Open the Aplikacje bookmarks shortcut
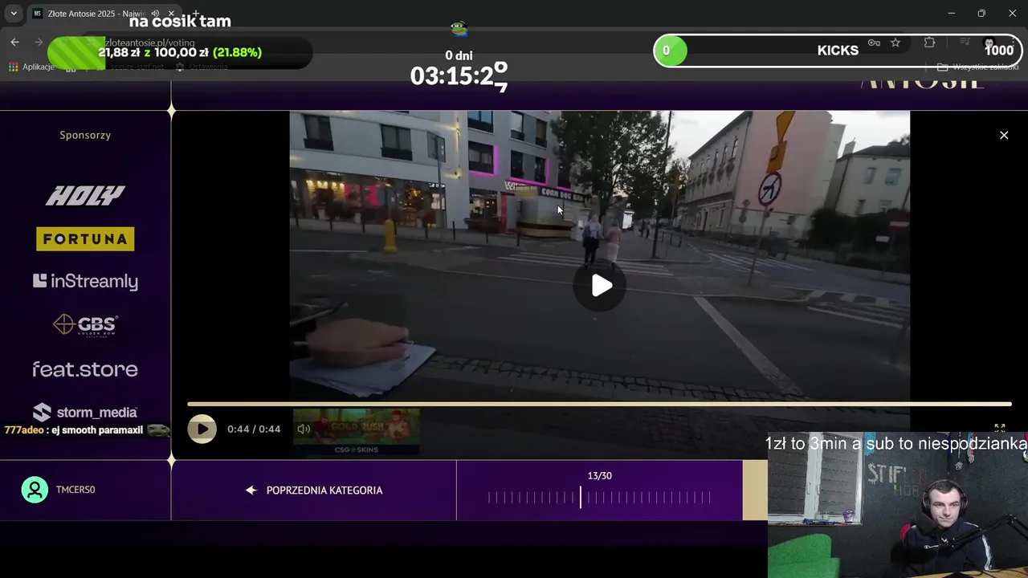 pyautogui.click(x=32, y=67)
